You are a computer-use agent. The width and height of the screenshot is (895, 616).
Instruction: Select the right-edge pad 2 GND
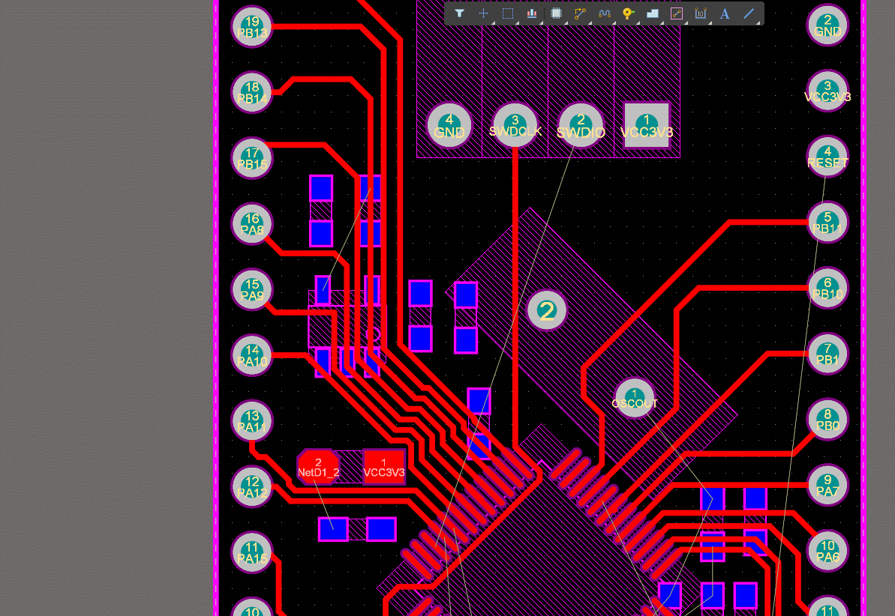pyautogui.click(x=827, y=25)
